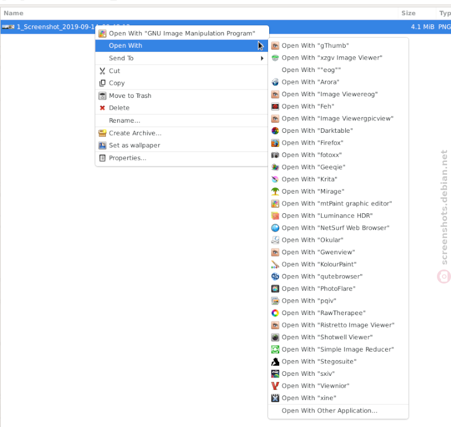Viewport: 451px width, 427px height.
Task: Open With "Ristretto Image Viewer"
Action: pos(338,325)
